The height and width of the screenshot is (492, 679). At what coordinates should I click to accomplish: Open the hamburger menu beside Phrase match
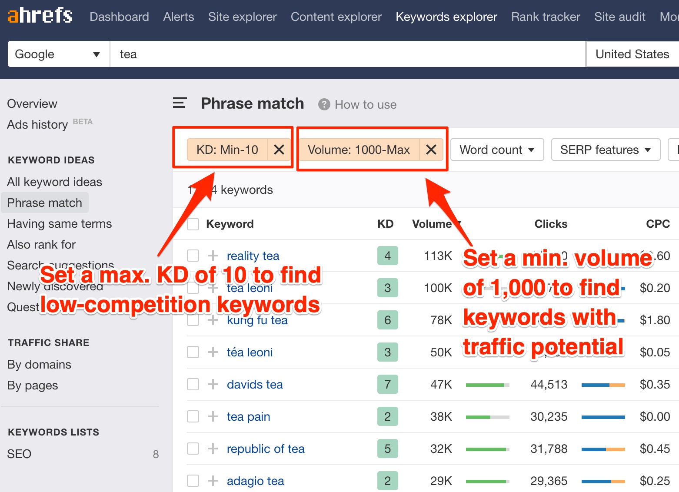point(180,103)
